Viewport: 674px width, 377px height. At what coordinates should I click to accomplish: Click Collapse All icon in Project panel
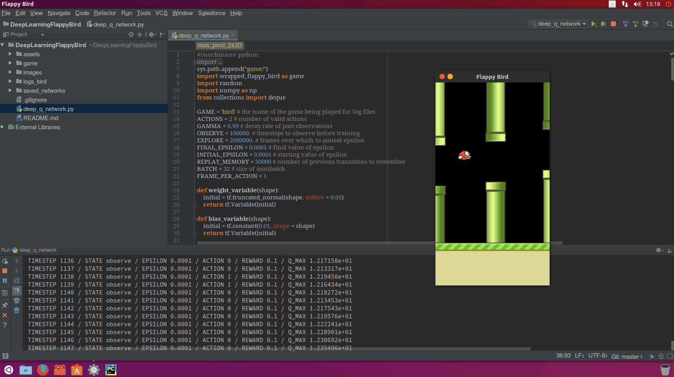(x=139, y=34)
